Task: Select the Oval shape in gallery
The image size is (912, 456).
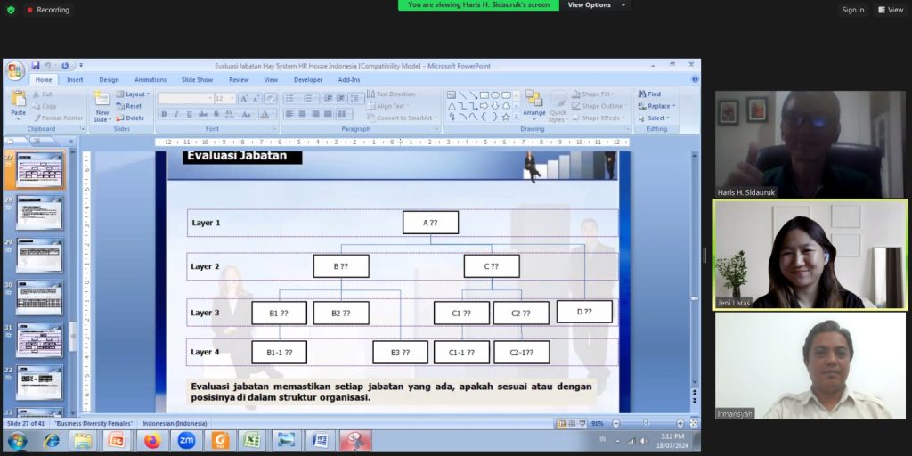Action: coord(495,94)
